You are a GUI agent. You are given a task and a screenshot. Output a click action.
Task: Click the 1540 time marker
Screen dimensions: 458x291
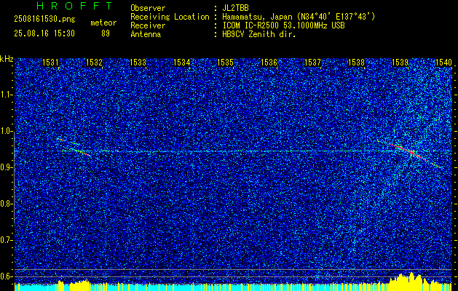[443, 63]
